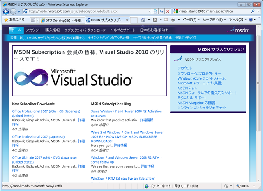The width and height of the screenshot is (263, 191).
Task: Click the Refresh page icon
Action: [161, 11]
